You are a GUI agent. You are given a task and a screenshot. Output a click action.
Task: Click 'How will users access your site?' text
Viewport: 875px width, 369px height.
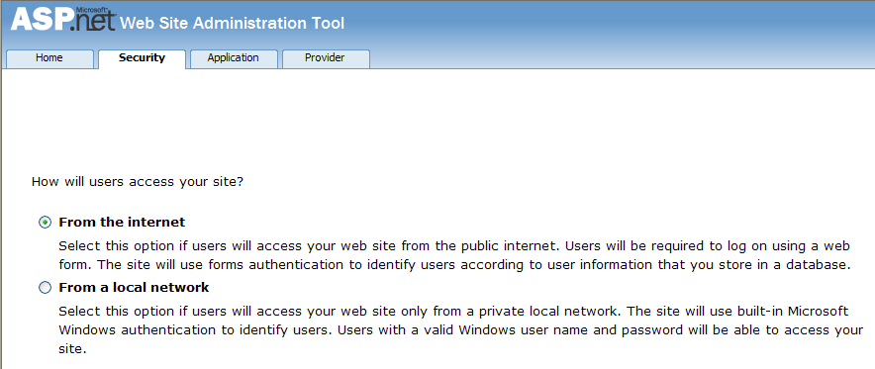pos(138,182)
